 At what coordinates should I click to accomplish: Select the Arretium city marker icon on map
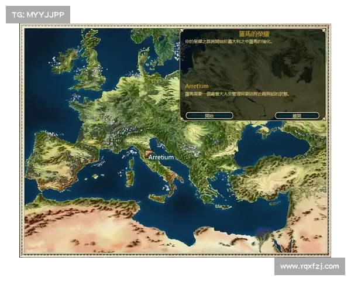click(x=148, y=154)
